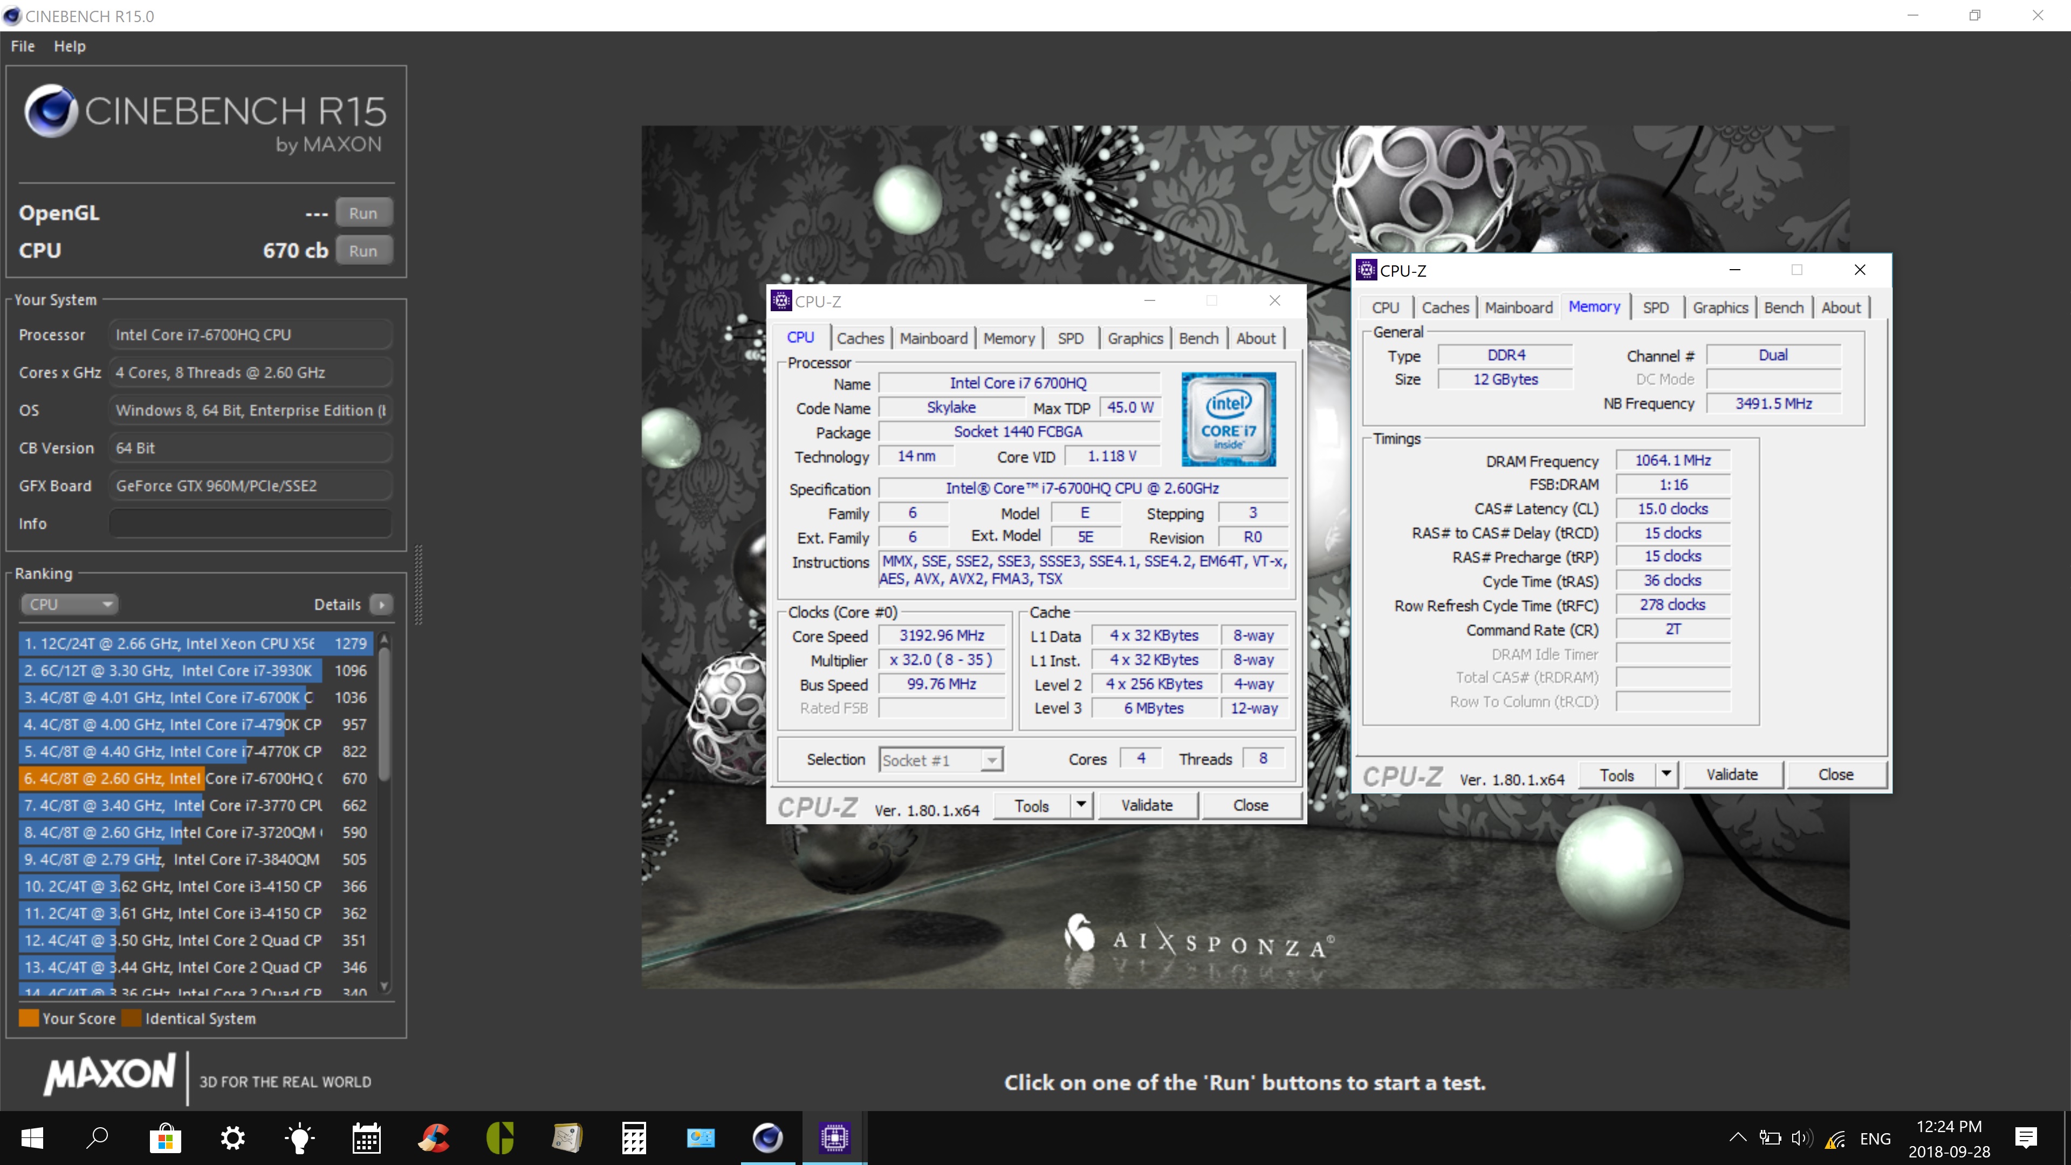Click ranking list scrollbar thumb
This screenshot has width=2071, height=1165.
pos(385,714)
